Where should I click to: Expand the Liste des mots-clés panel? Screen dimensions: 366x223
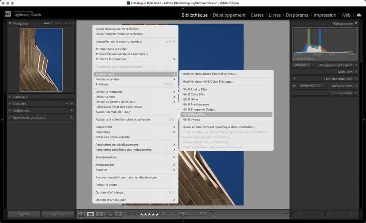pos(356,79)
